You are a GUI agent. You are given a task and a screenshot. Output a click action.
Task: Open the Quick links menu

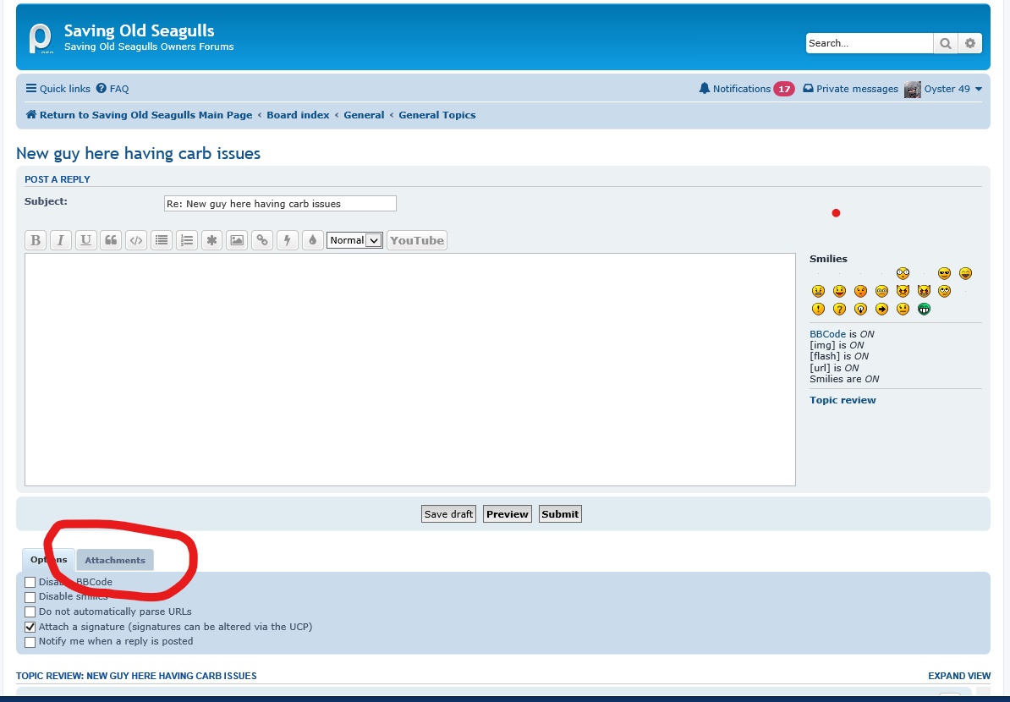[x=58, y=89]
